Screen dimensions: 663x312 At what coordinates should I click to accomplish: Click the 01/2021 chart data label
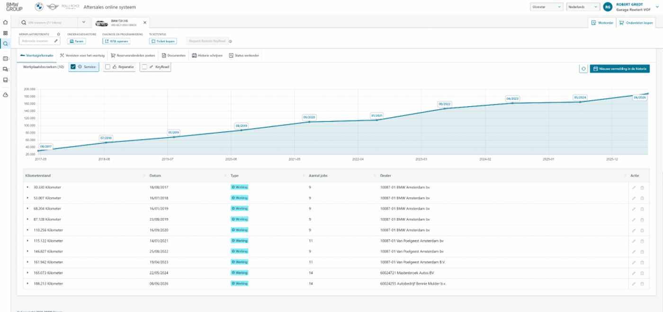[377, 115]
